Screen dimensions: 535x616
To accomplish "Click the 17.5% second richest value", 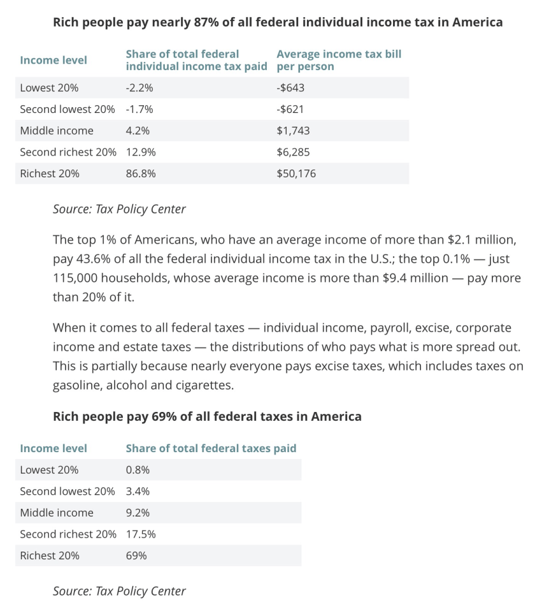I will [141, 534].
